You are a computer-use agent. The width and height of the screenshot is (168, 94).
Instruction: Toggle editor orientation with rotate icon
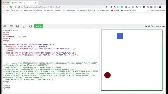(x=24, y=26)
